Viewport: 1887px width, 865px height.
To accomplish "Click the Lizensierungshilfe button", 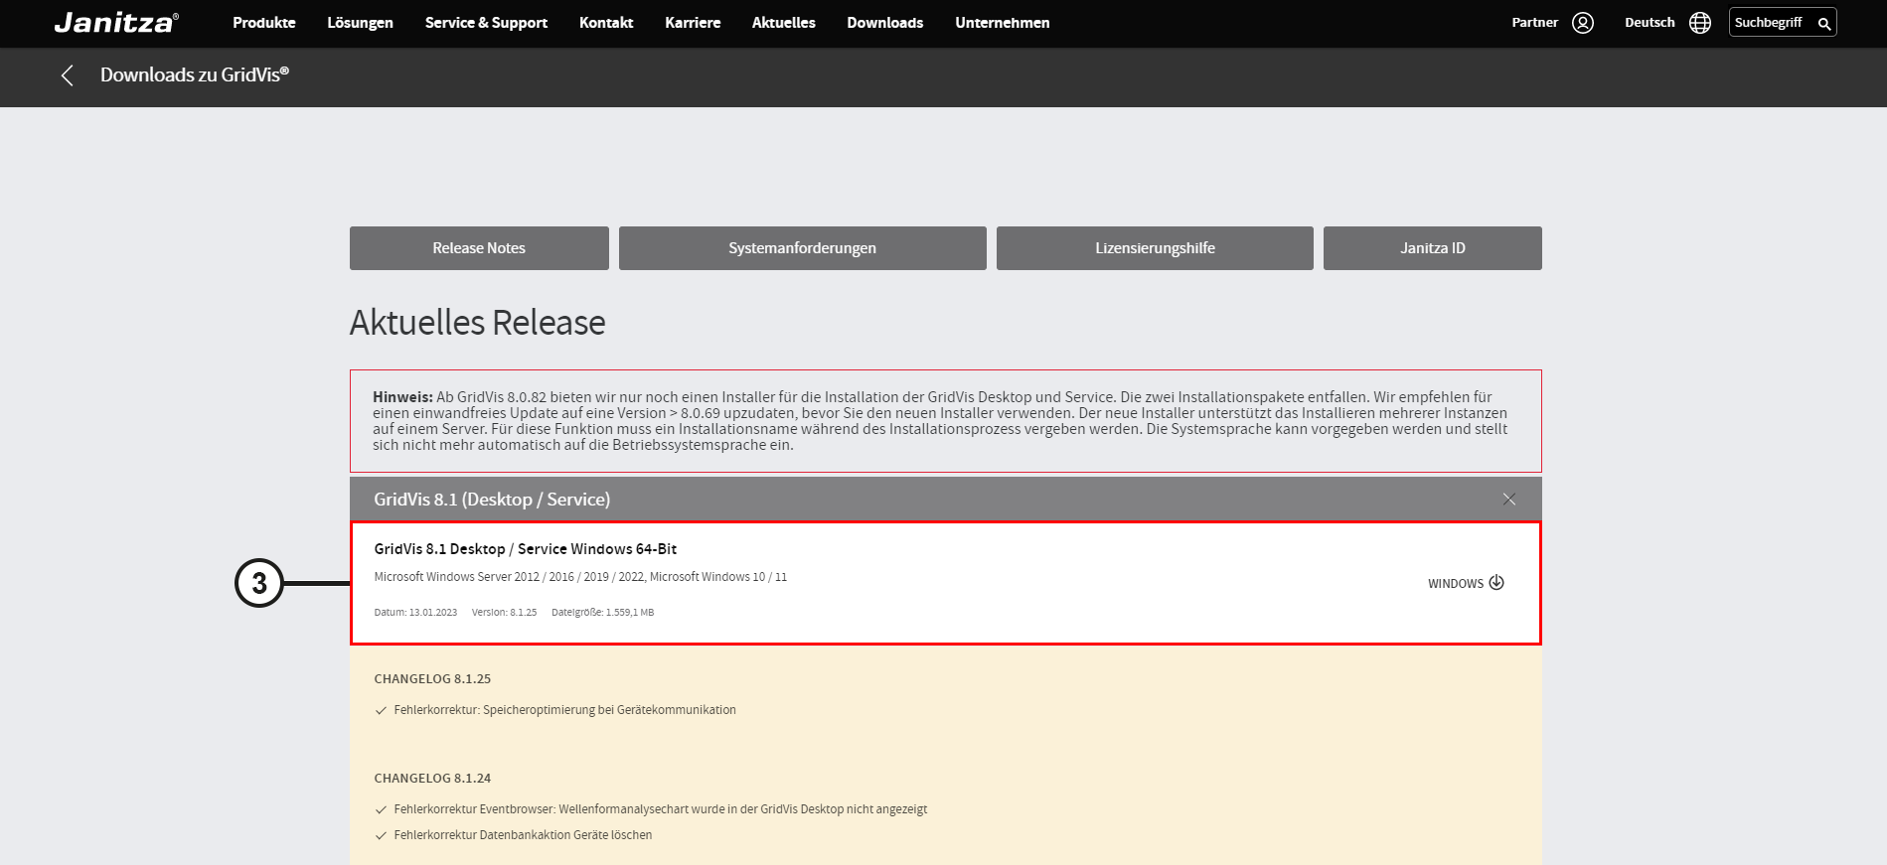I will (1155, 248).
